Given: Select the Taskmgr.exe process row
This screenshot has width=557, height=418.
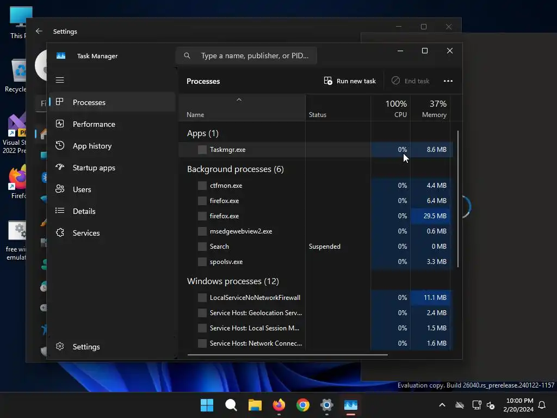Looking at the screenshot, I should pos(315,150).
